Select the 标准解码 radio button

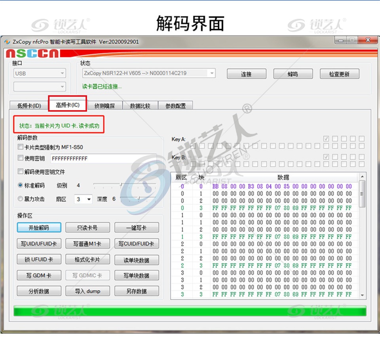click(20, 185)
